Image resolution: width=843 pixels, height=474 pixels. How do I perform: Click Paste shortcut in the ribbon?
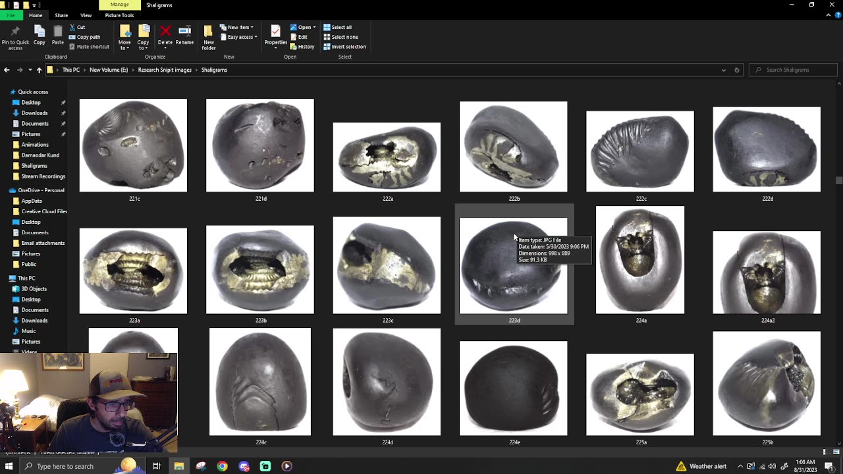coord(89,47)
